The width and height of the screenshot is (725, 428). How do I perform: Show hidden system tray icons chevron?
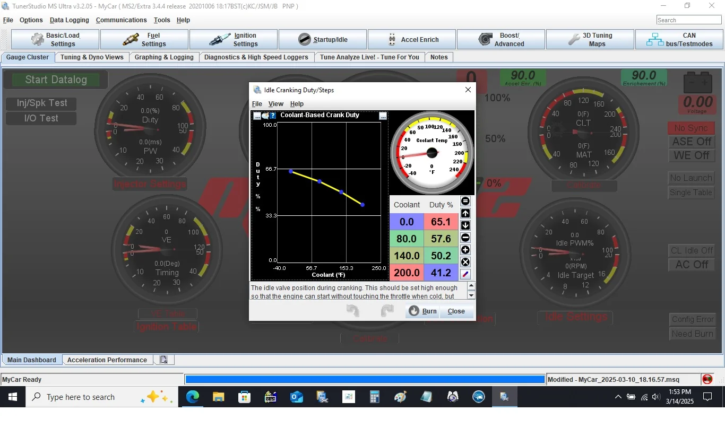(618, 397)
